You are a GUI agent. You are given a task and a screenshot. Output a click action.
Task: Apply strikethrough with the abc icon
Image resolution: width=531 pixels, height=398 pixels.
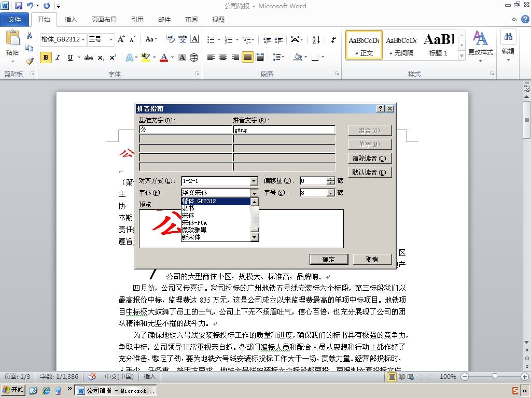89,58
